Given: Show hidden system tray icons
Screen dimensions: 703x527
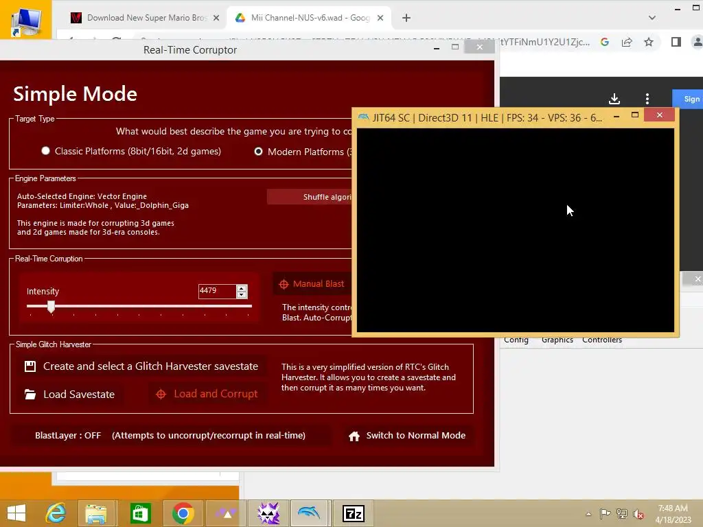Looking at the screenshot, I should [588, 514].
